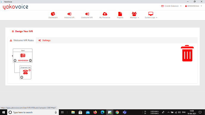Open the Reports document icon
The width and height of the screenshot is (205, 115).
click(120, 14)
